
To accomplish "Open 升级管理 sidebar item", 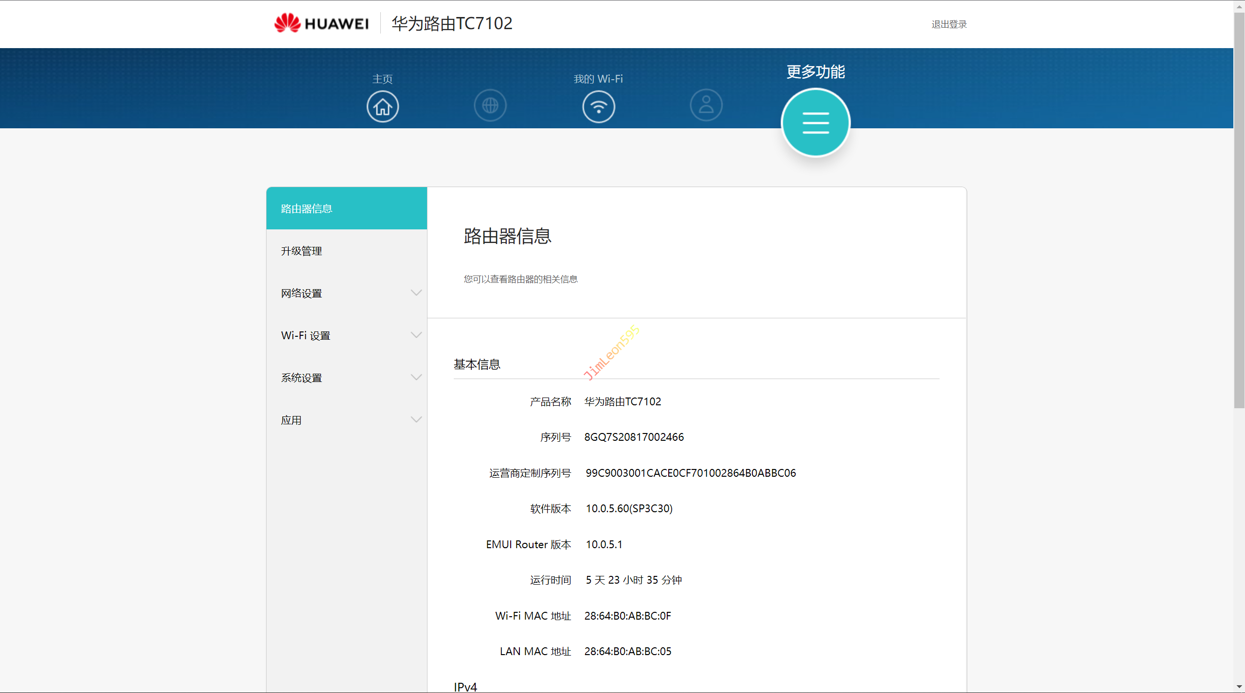I will pos(302,251).
